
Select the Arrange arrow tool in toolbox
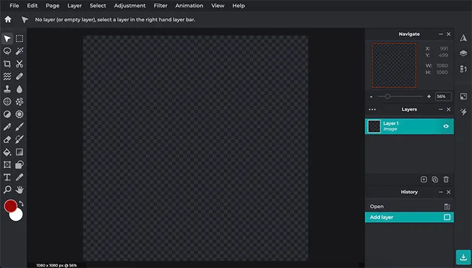point(7,38)
